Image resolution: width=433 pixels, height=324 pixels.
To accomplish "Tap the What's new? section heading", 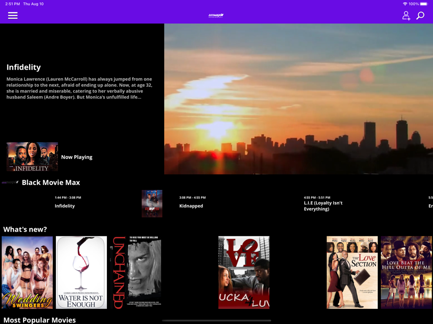I will [25, 229].
